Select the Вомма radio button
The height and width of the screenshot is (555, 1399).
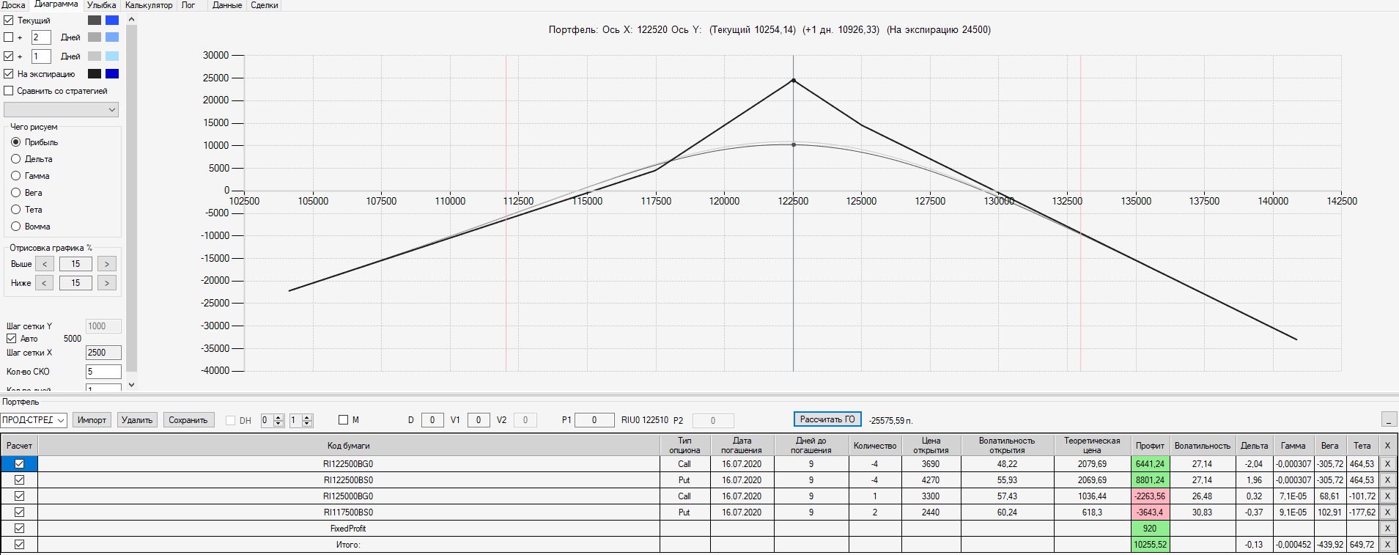click(15, 227)
